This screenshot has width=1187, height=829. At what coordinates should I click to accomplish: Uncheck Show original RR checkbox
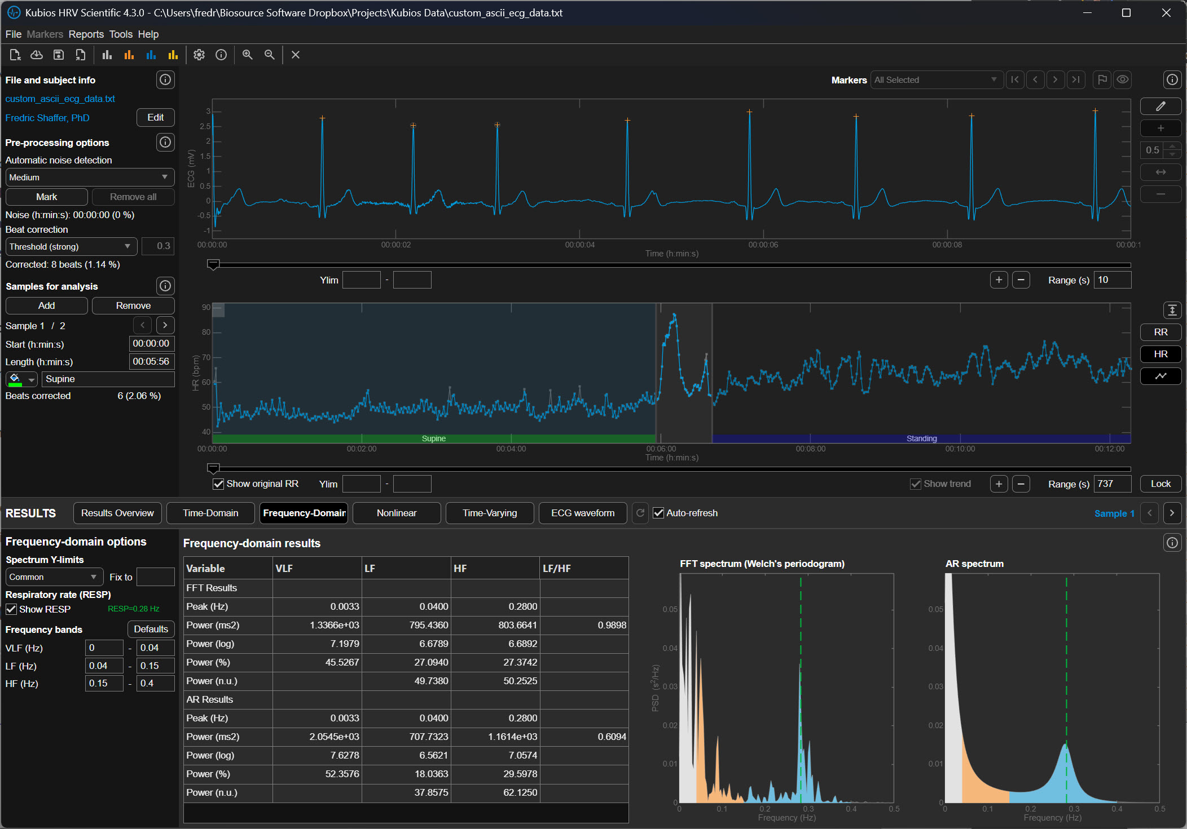pyautogui.click(x=218, y=484)
